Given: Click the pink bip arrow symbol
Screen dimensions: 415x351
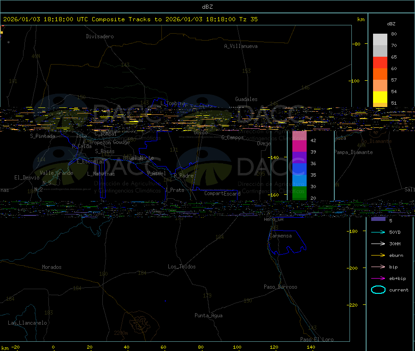Looking at the screenshot, I should [378, 267].
